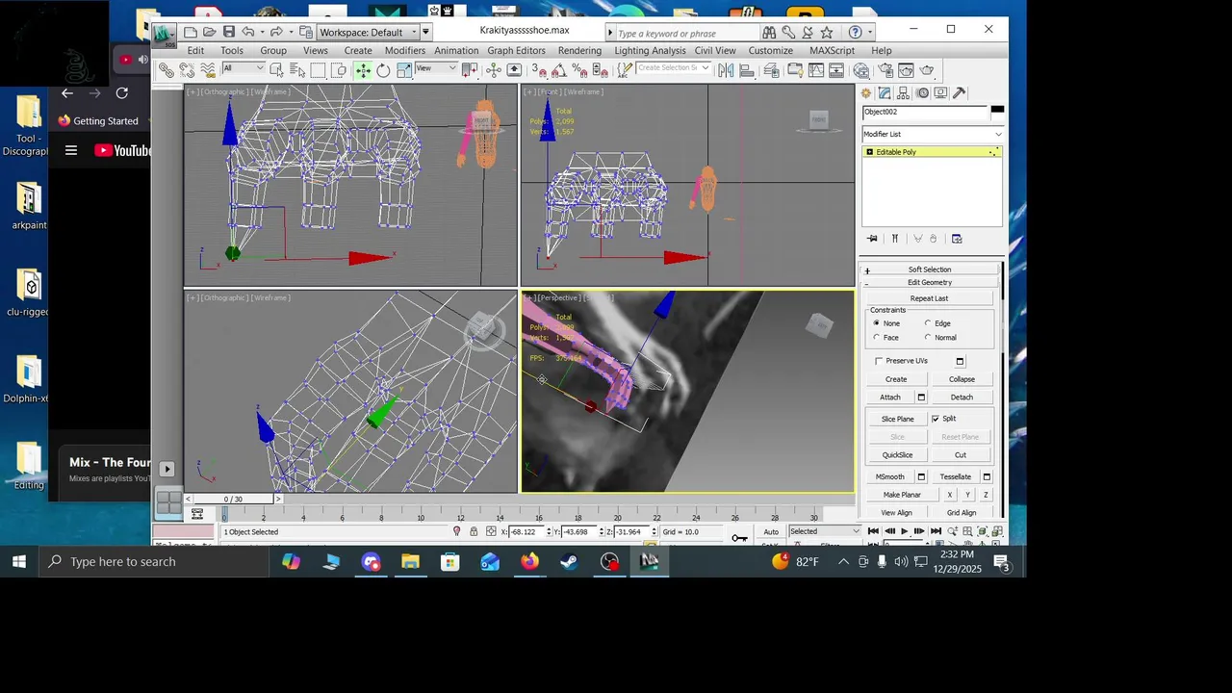The width and height of the screenshot is (1232, 693).
Task: Open the Rendering menu
Action: point(579,50)
